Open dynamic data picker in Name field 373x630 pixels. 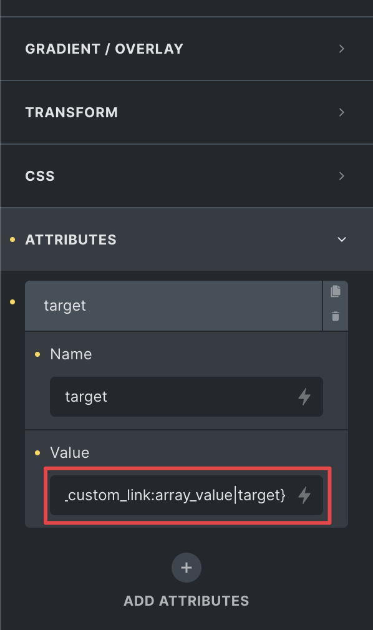[x=304, y=397]
